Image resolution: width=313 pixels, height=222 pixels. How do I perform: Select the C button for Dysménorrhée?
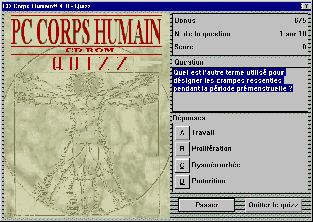point(182,165)
